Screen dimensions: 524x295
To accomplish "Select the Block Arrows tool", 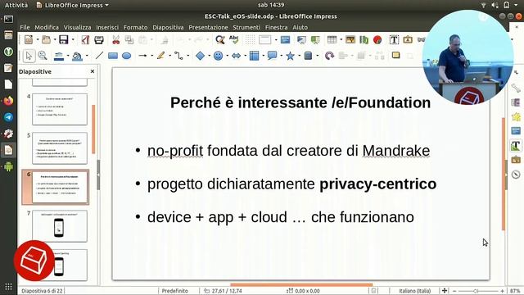I will point(237,56).
